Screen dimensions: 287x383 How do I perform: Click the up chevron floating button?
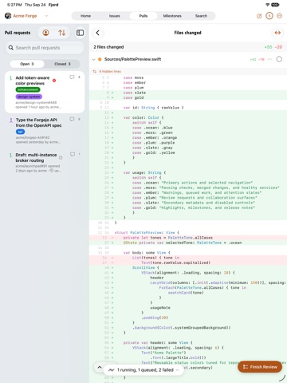(x=100, y=368)
